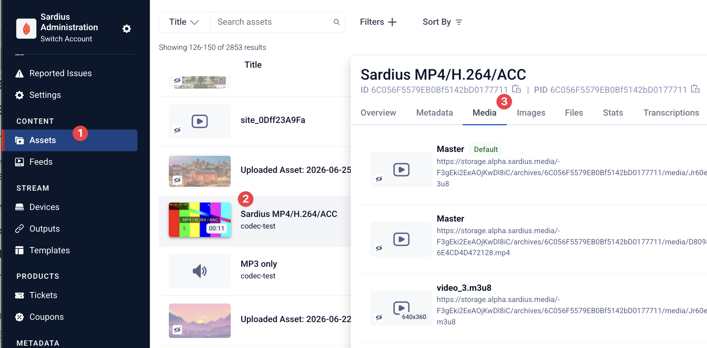Open the Filters button

coord(378,22)
